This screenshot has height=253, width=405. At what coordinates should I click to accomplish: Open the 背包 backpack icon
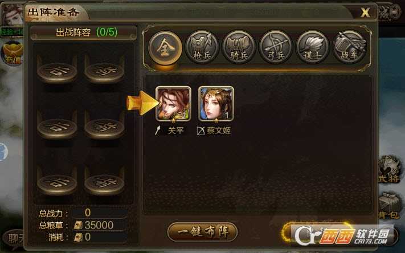point(390,206)
